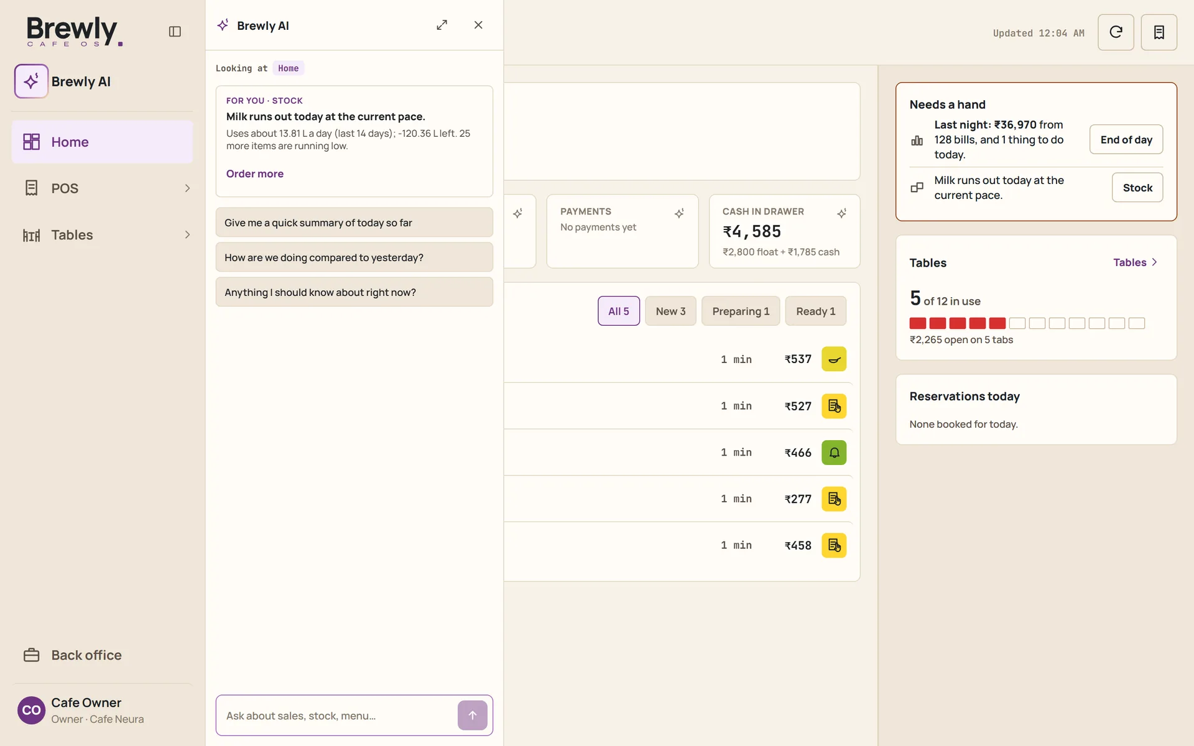
Task: Expand the Brewly AI panel to full size
Action: [442, 25]
